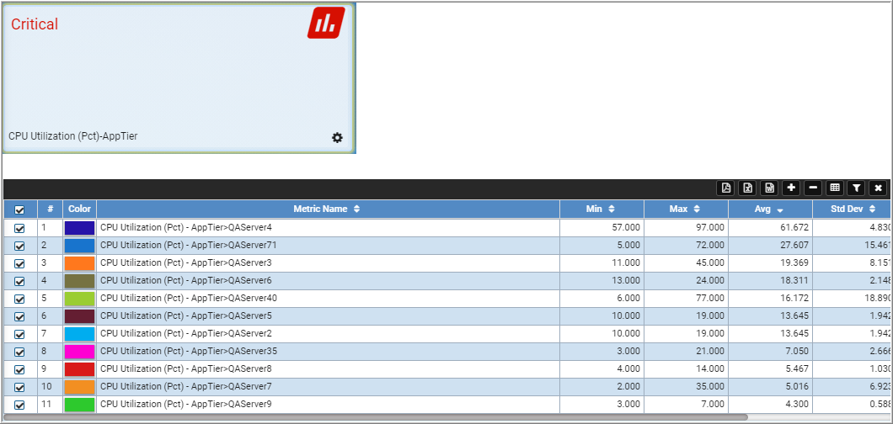Screen dimensions: 893x424
Task: Toggle the select-all header checkbox
Action: 20,209
